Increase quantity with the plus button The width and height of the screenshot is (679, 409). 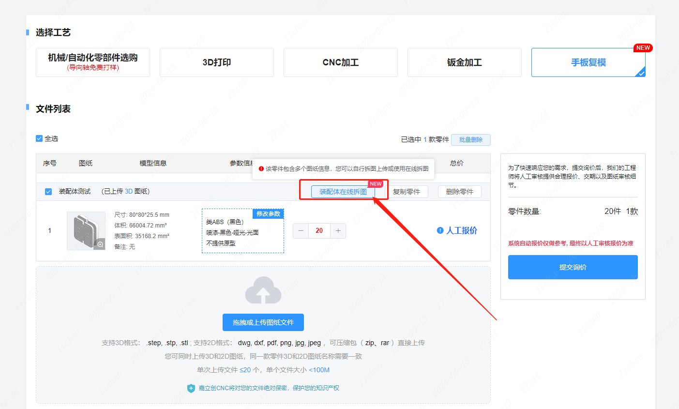pos(338,231)
